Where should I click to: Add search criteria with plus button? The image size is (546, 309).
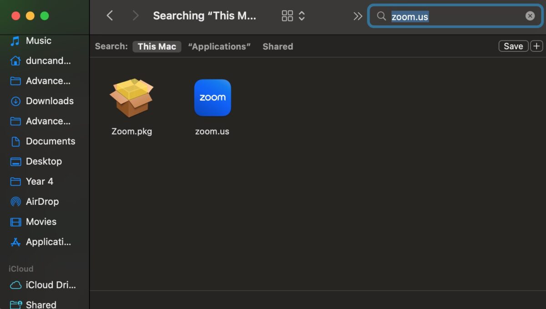tap(537, 46)
